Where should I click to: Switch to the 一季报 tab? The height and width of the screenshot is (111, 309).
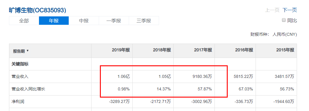point(114,21)
